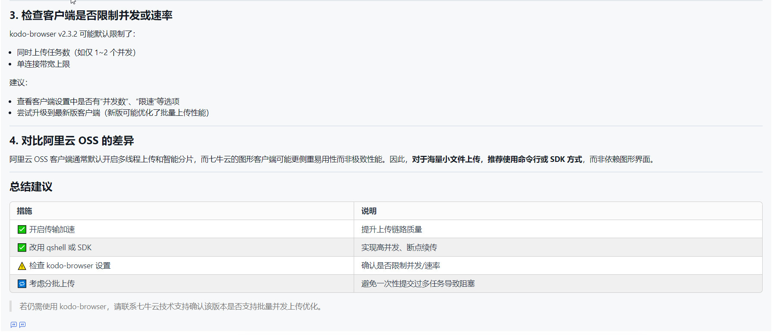
Task: Click the 总结建议 section heading
Action: click(x=31, y=187)
